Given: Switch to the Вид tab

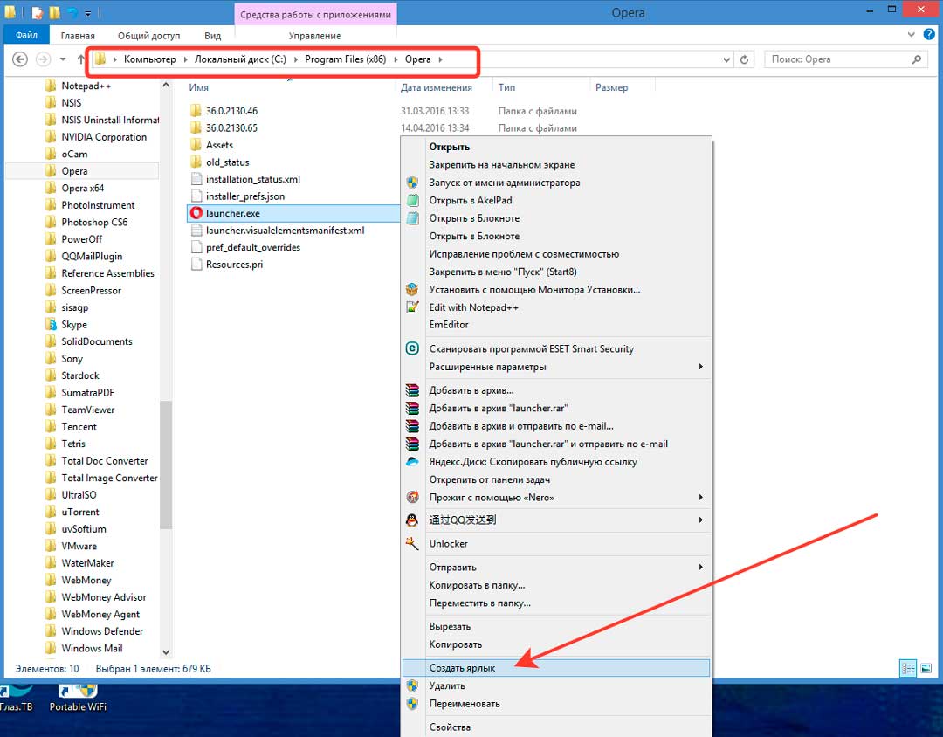Looking at the screenshot, I should click(212, 36).
